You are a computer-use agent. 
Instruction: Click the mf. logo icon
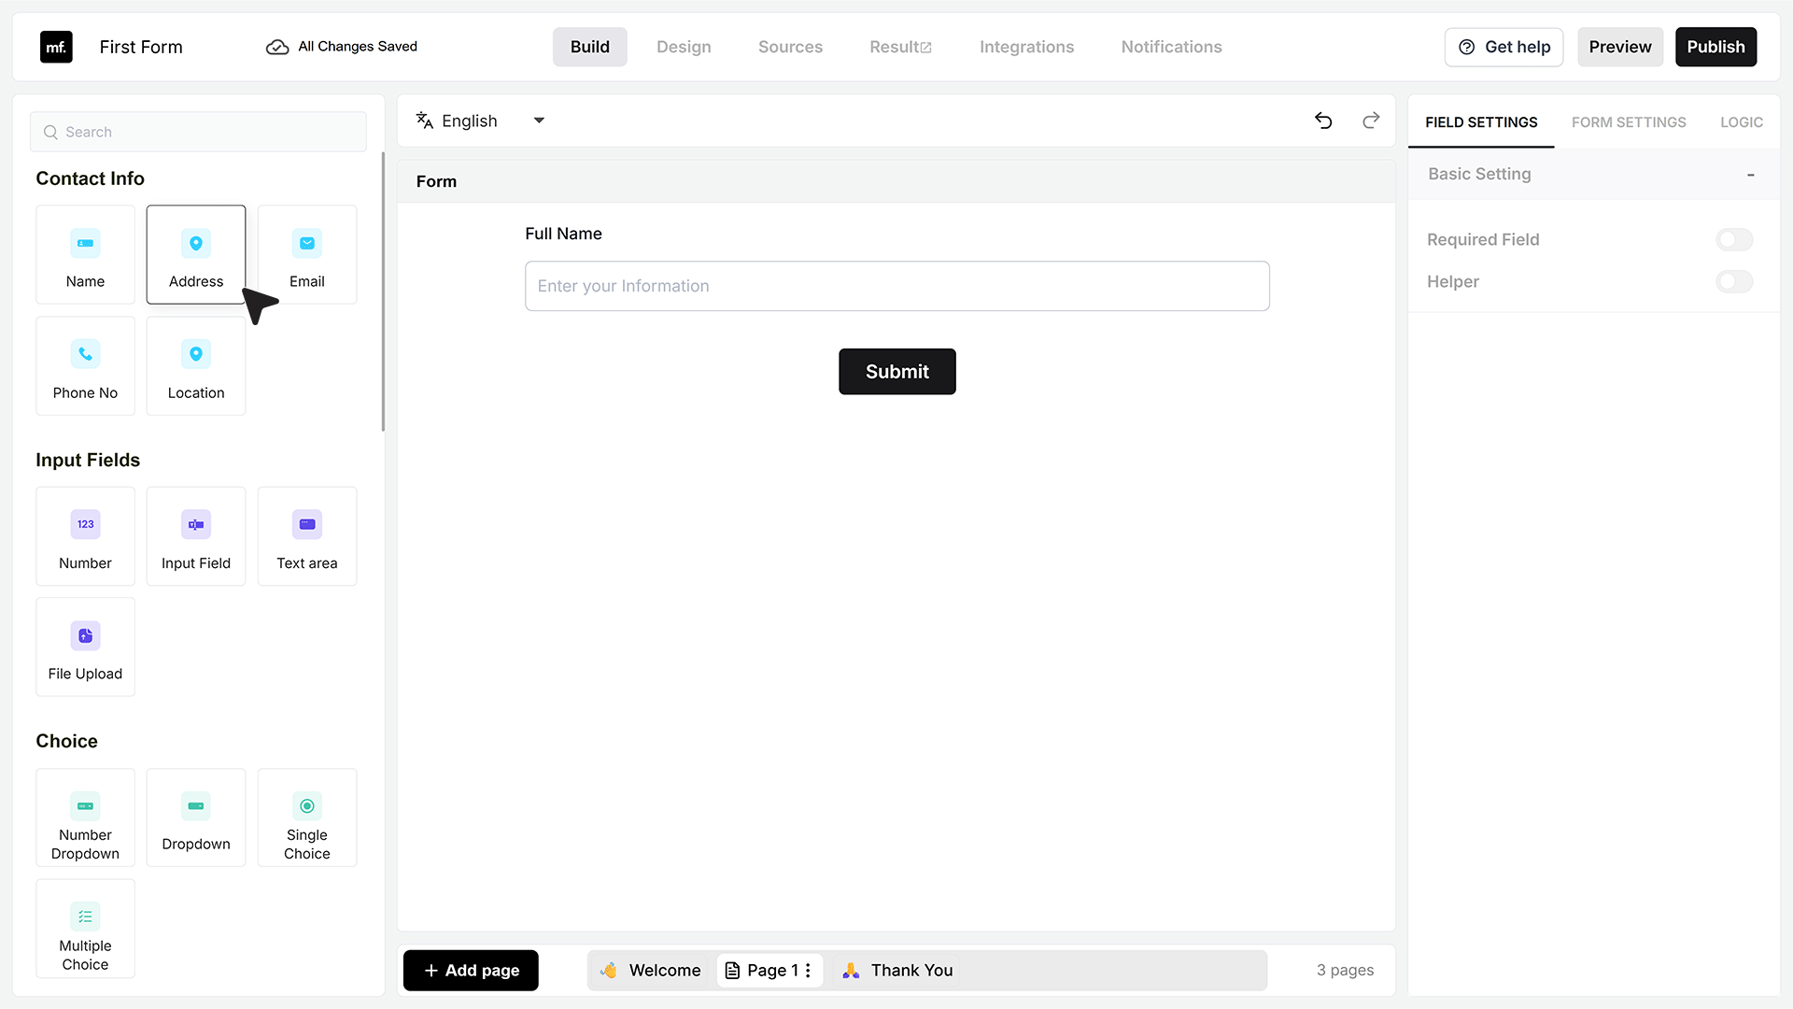point(56,47)
